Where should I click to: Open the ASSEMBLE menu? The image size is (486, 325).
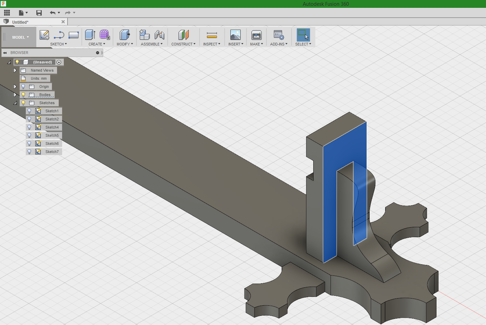152,44
